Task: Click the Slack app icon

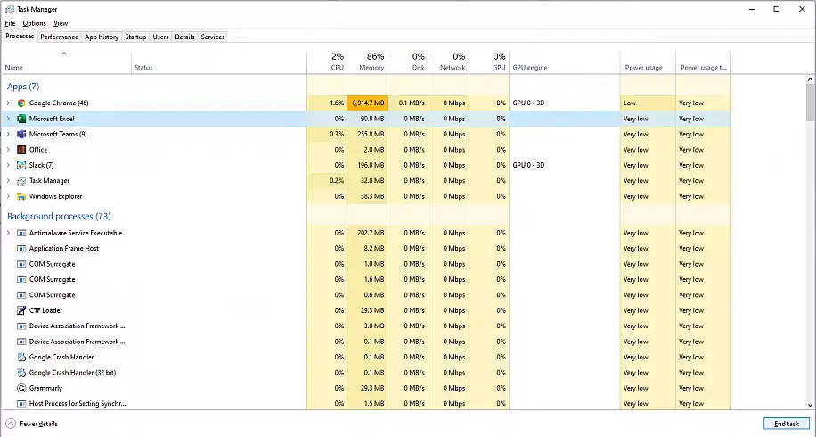Action: [21, 165]
